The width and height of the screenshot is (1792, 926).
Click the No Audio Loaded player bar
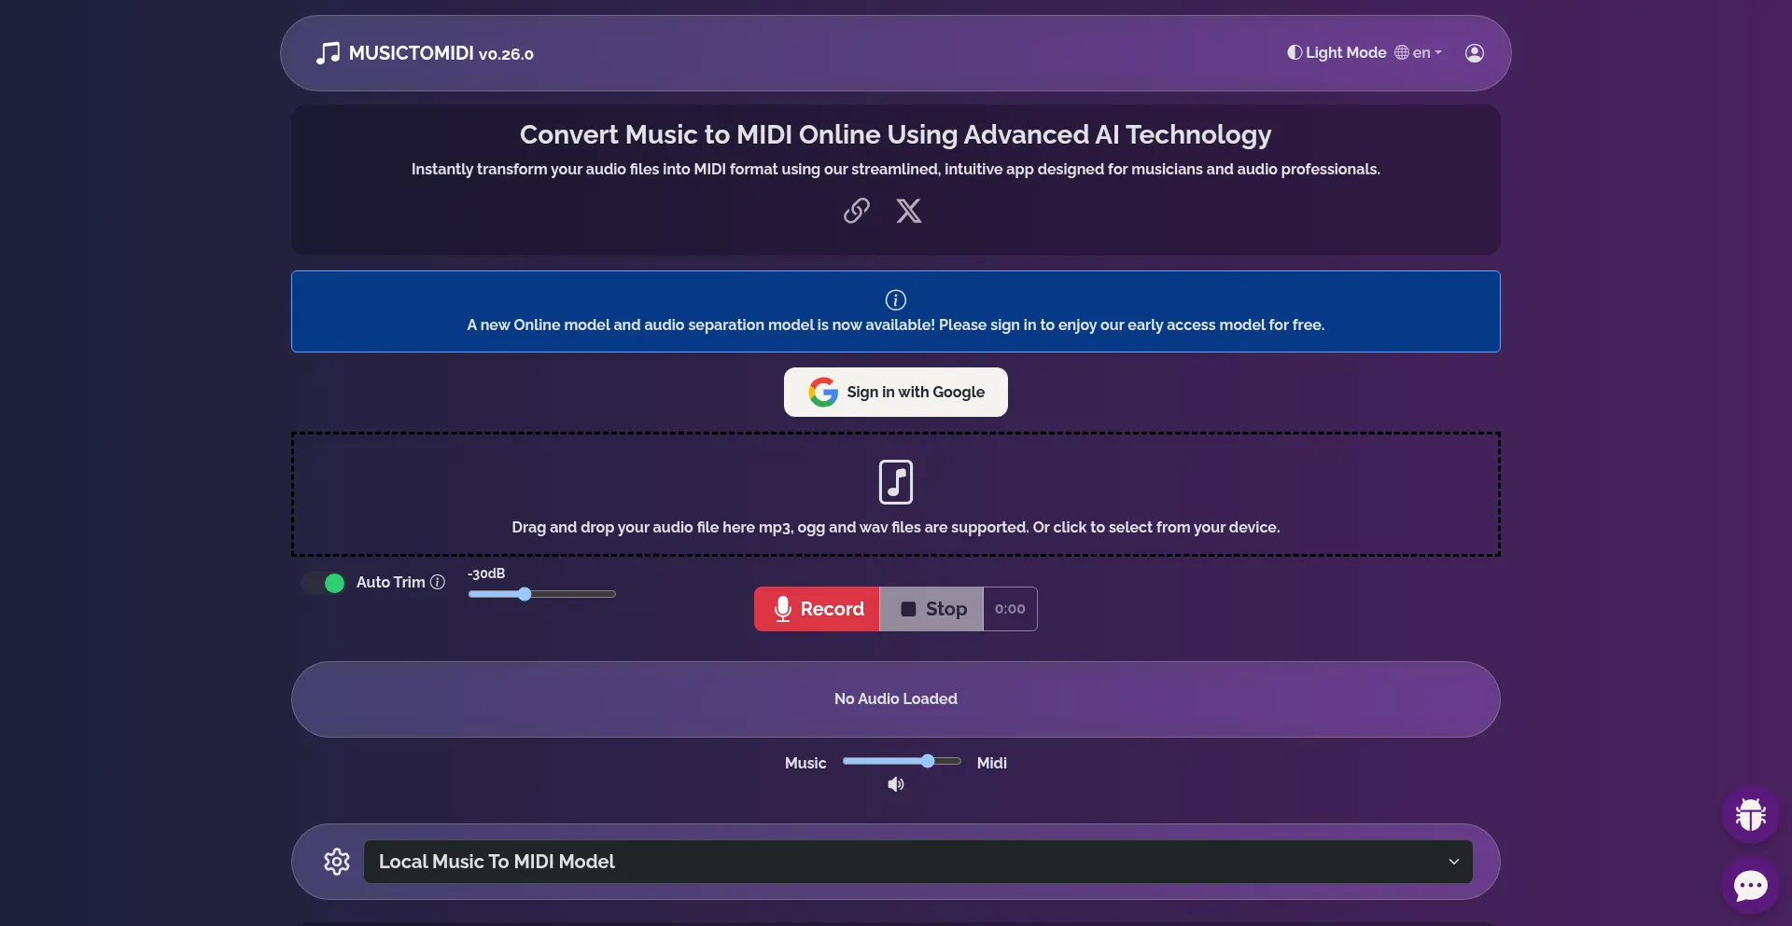896,699
